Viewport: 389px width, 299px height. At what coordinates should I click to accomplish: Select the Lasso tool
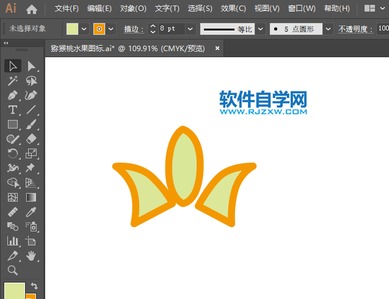coord(31,80)
